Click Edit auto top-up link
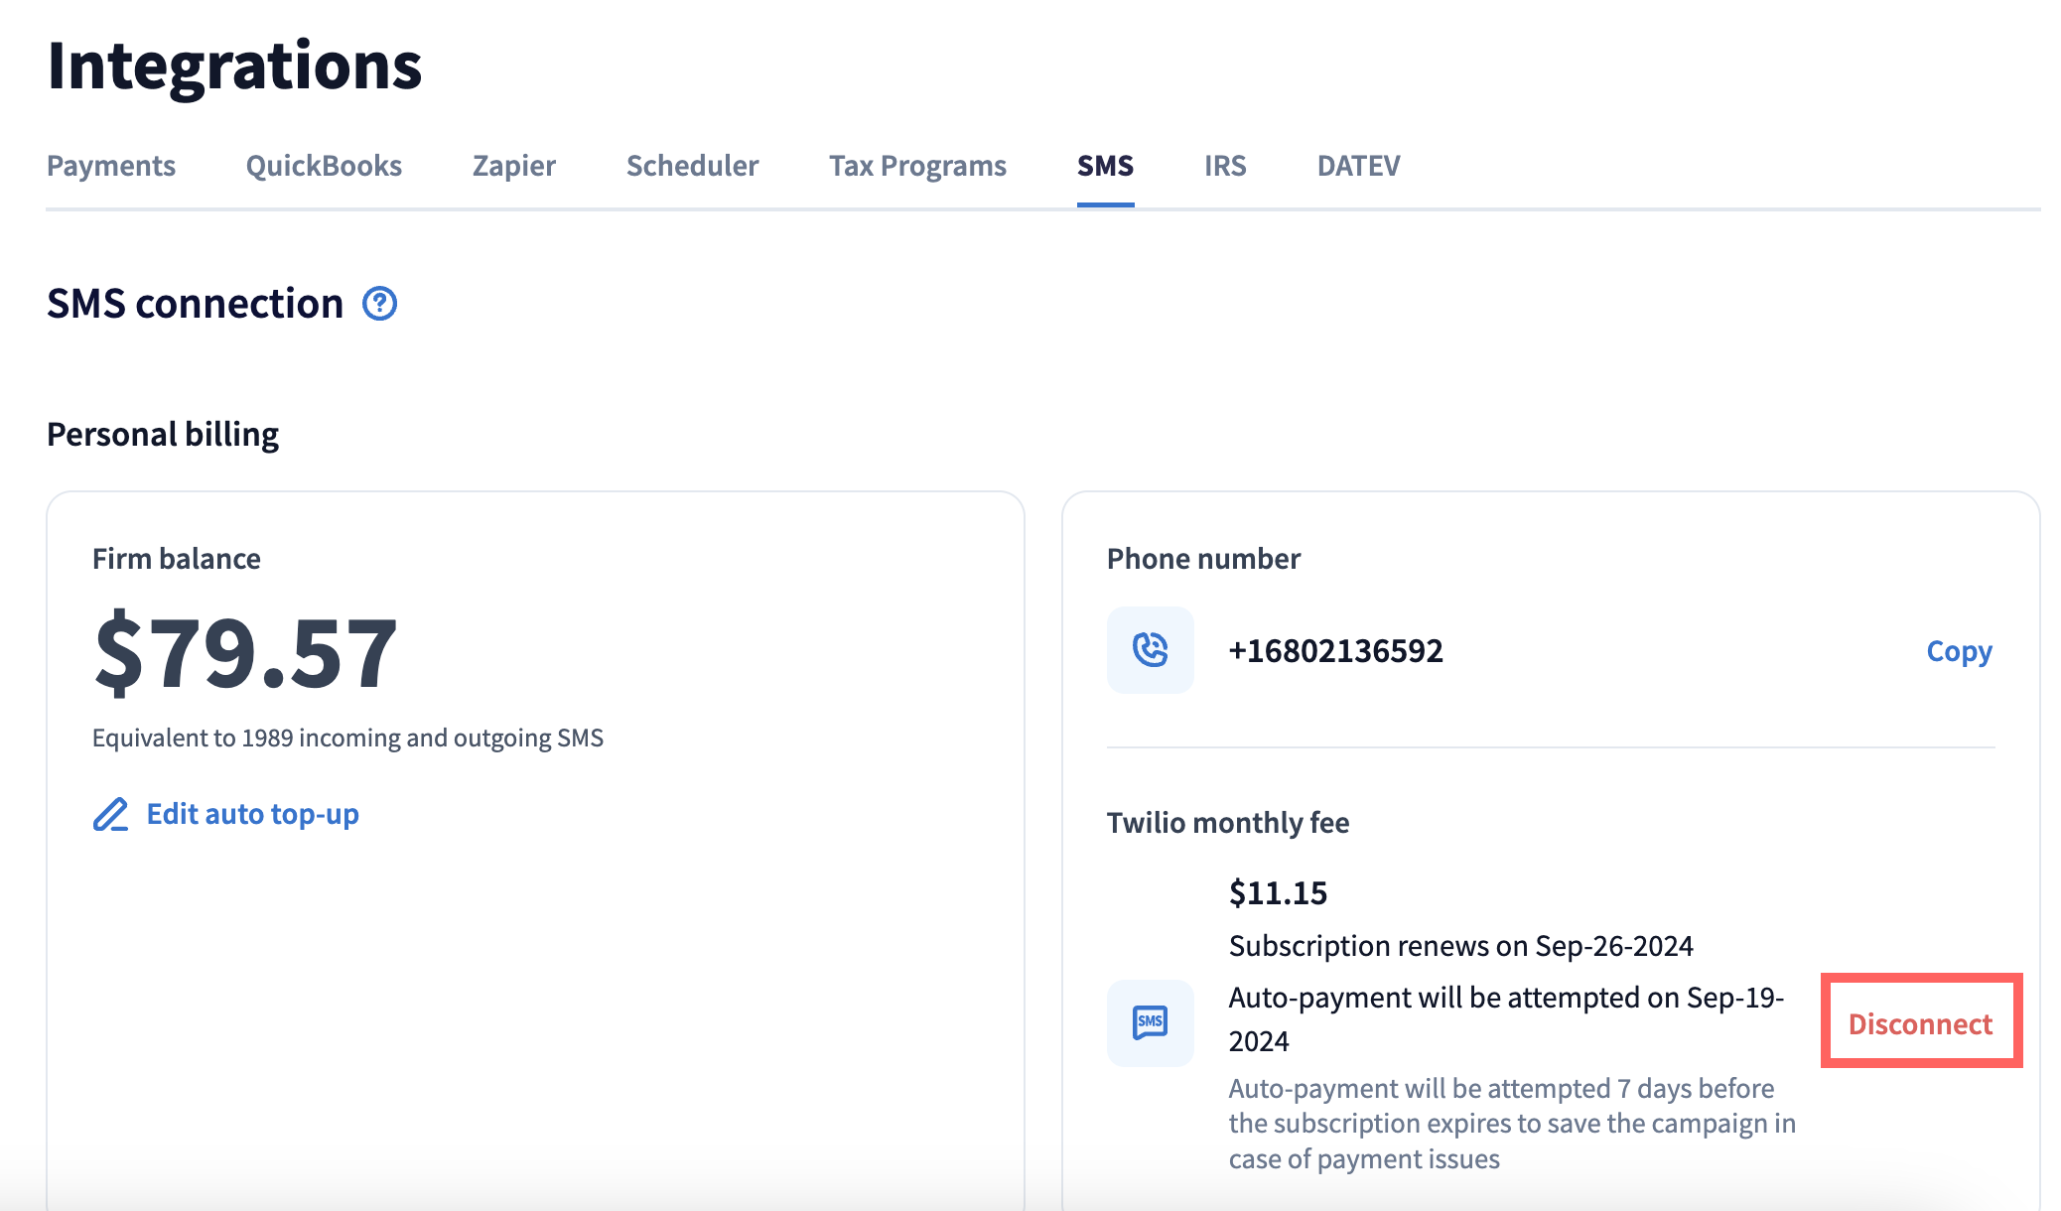The width and height of the screenshot is (2061, 1211). point(252,814)
